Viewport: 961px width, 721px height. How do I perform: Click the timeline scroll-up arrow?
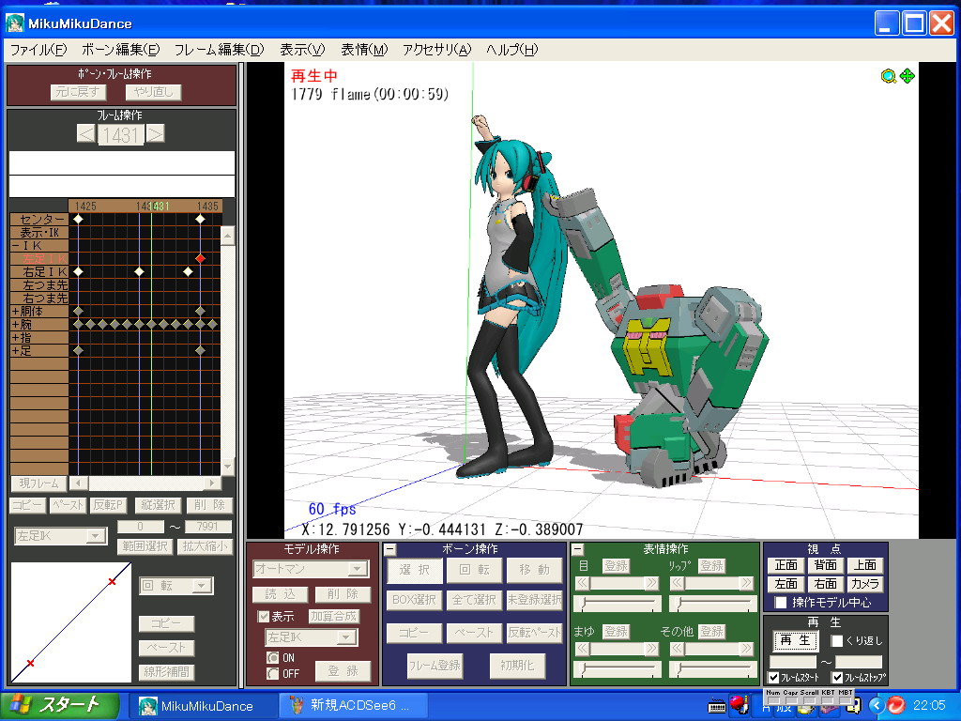pos(227,236)
